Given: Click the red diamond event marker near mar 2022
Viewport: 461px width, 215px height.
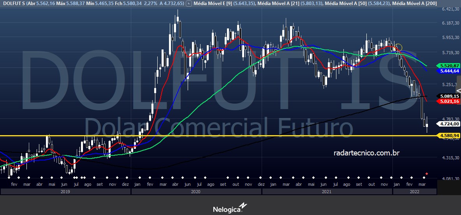Looking at the screenshot, I should pos(427,174).
